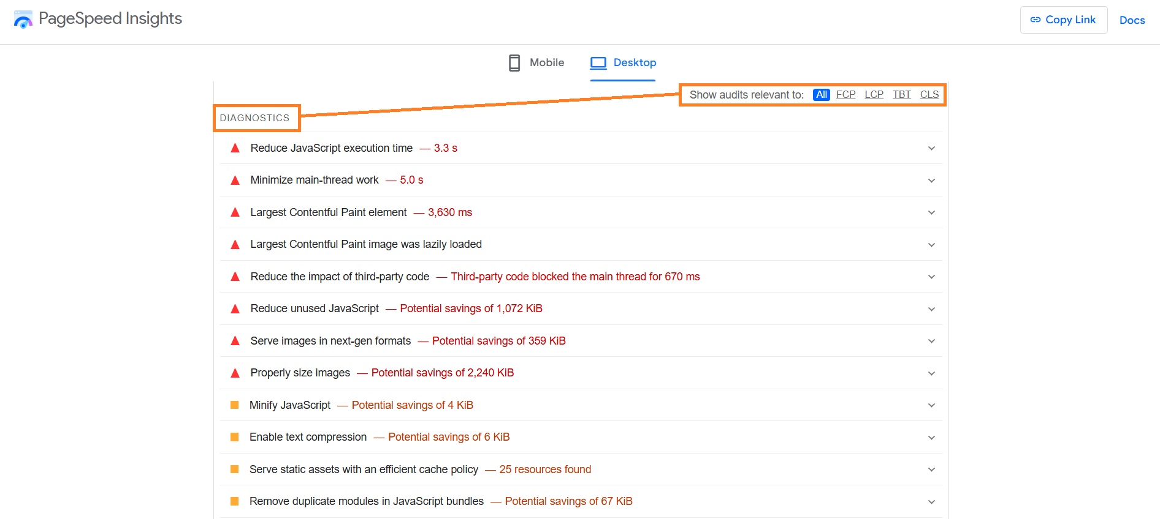The width and height of the screenshot is (1160, 519).
Task: Select the Desktop tab
Action: (x=623, y=62)
